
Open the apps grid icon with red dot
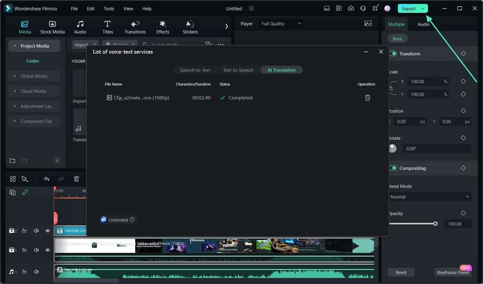(375, 8)
